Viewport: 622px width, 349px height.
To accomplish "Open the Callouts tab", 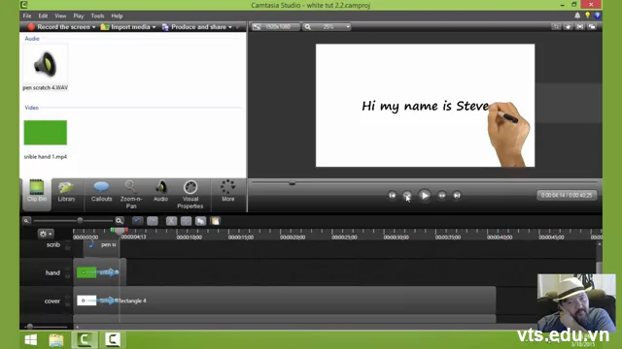I will click(101, 192).
